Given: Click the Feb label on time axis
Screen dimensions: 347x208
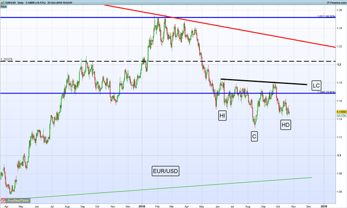Looking at the screenshot, I should point(157,206).
